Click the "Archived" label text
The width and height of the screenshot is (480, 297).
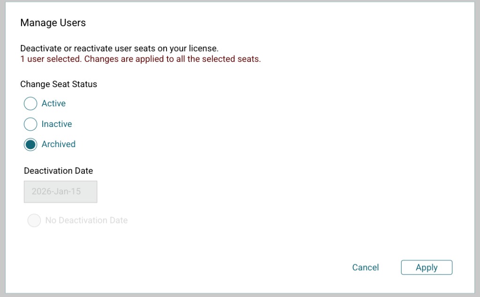click(x=59, y=144)
